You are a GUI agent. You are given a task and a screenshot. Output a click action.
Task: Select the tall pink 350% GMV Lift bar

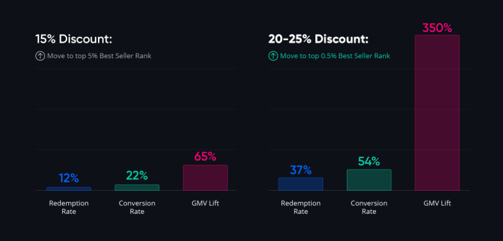[x=437, y=113]
